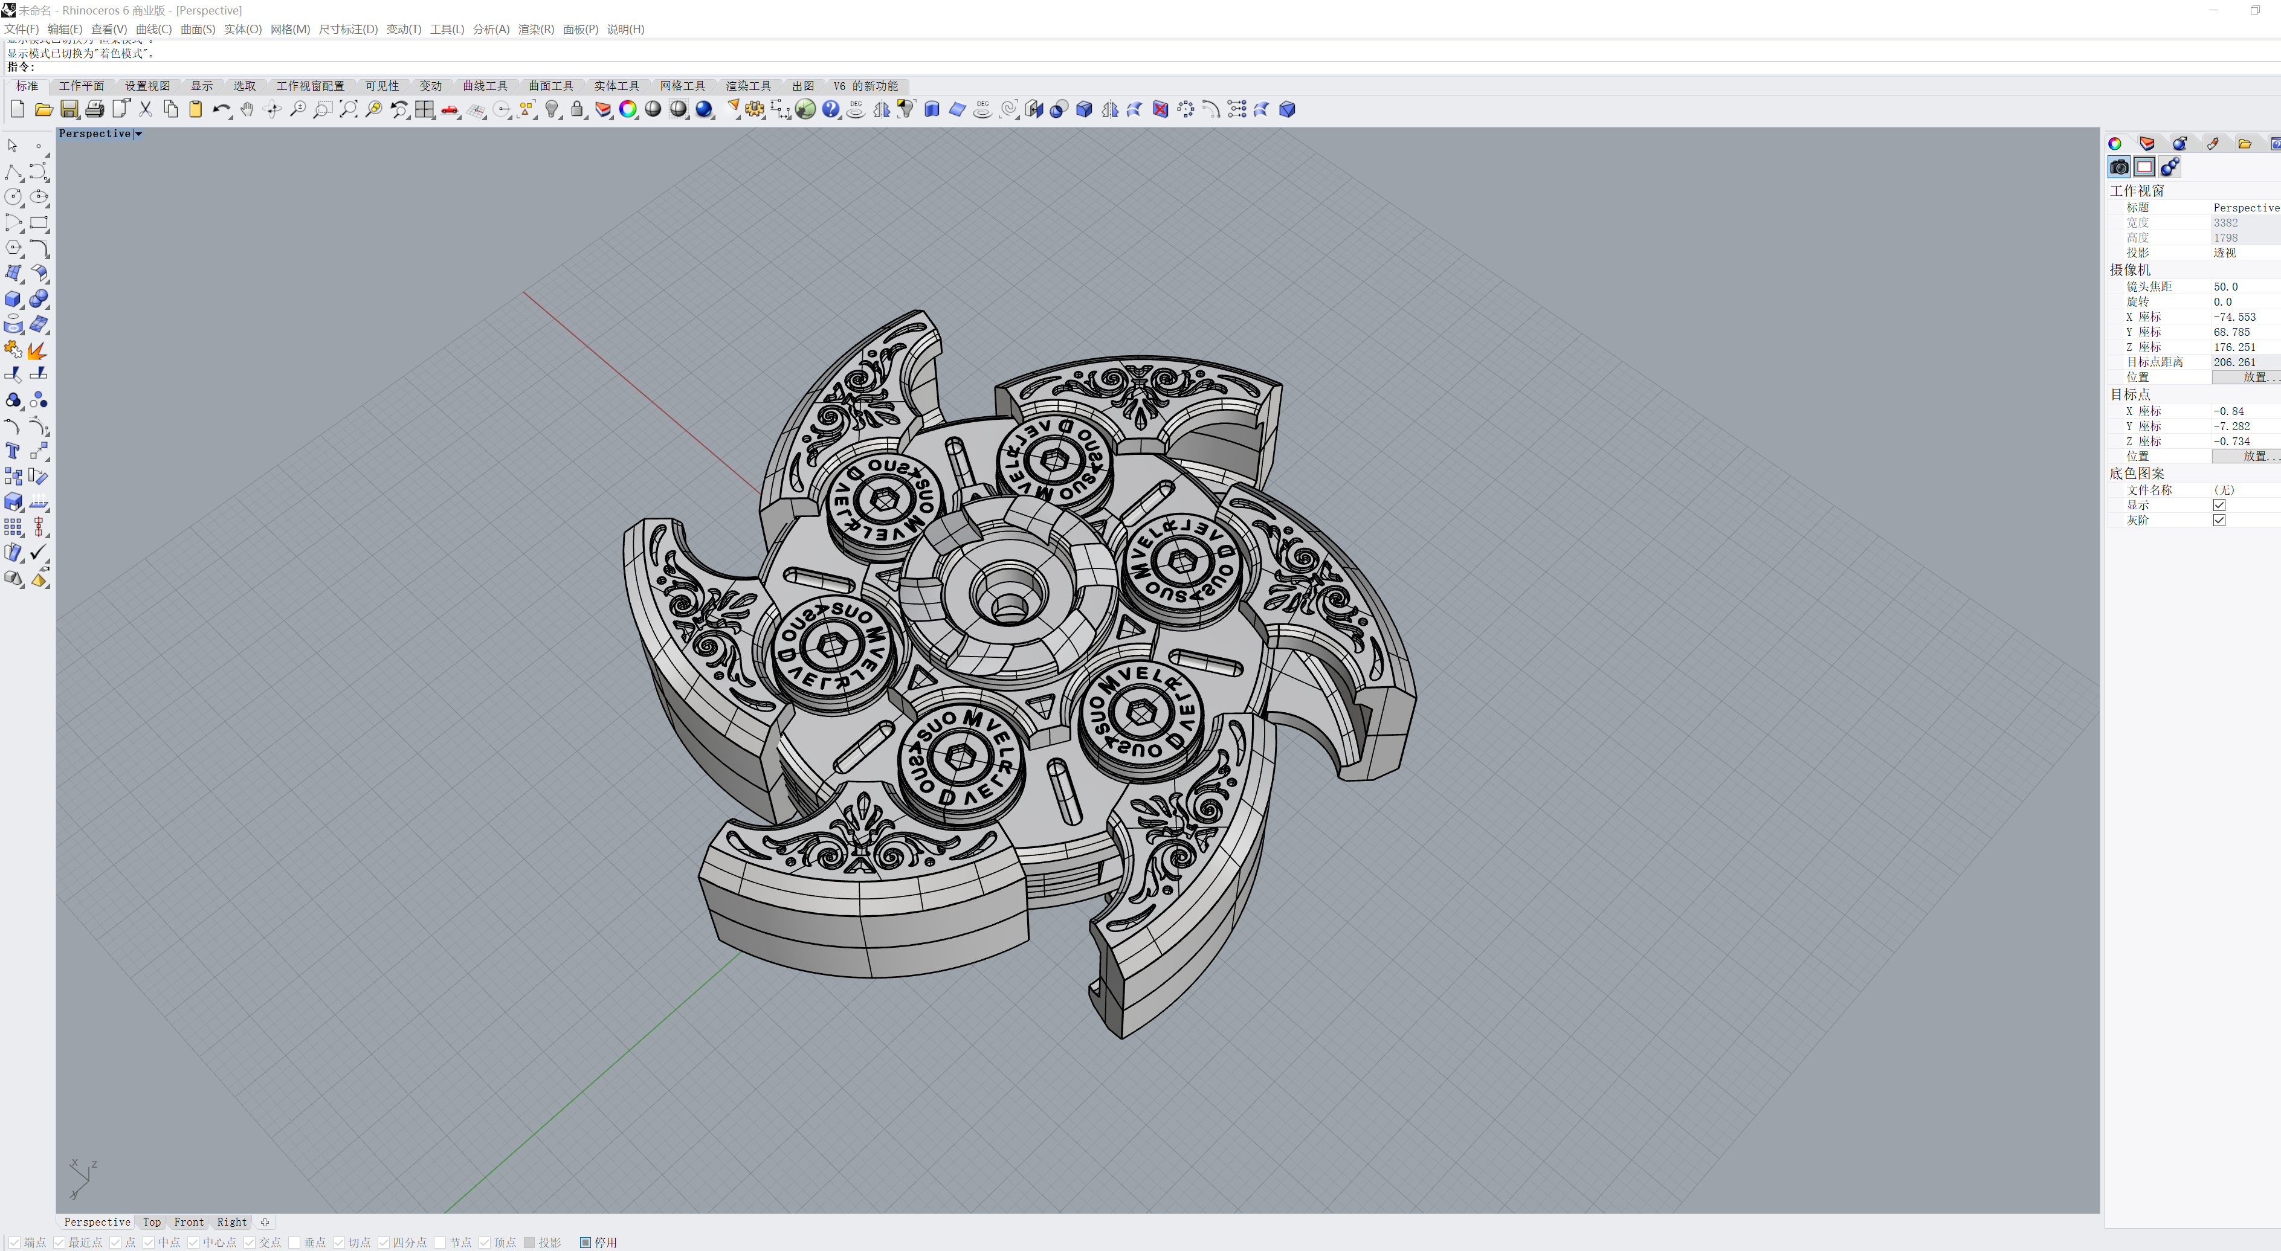Select the Text tool in left sidebar
2281x1251 pixels.
pos(13,451)
